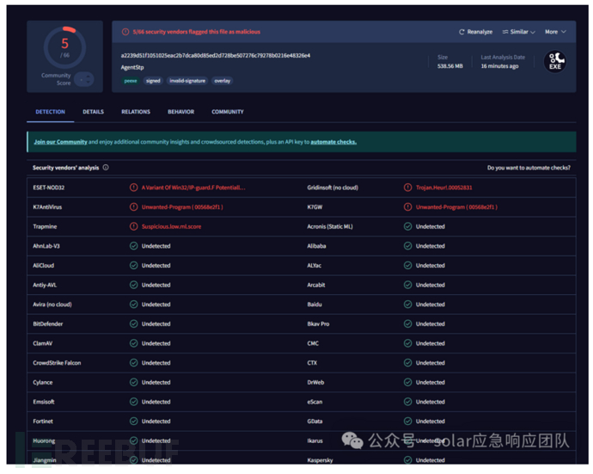Screen dimensions: 593x474
Task: Click the ESET-NOD32 malicious alert icon
Action: click(x=133, y=188)
